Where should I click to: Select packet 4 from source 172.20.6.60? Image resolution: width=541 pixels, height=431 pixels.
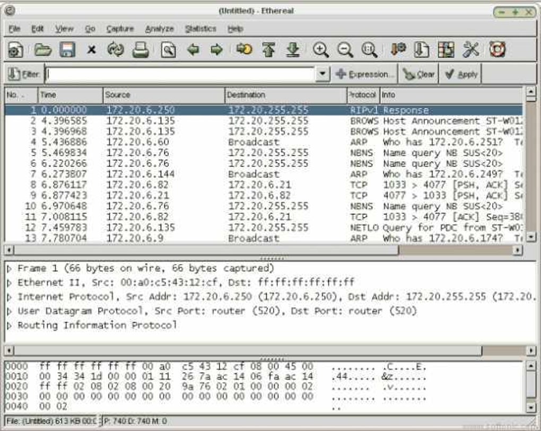coord(264,142)
